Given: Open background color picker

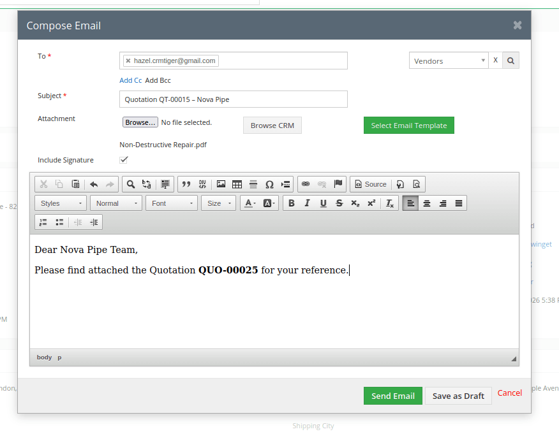Looking at the screenshot, I should pos(269,203).
